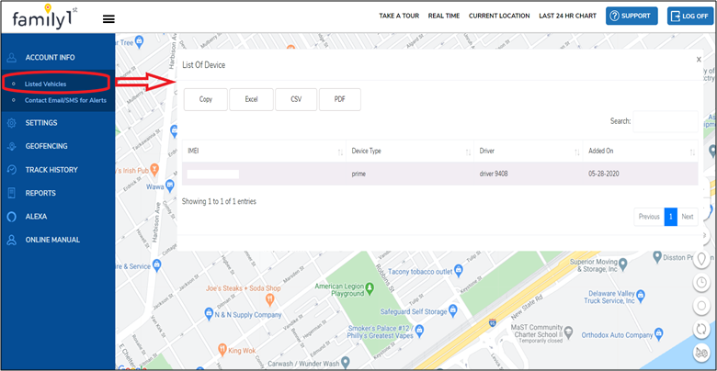Sort by the Driver column arrows
Screen dimensions: 717x371
point(577,152)
